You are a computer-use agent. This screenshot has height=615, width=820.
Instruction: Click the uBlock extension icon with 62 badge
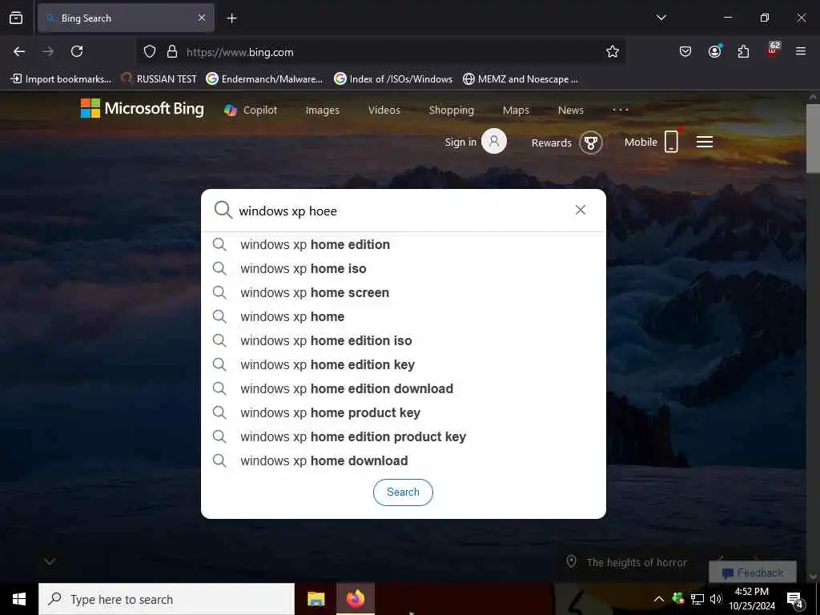coord(773,50)
